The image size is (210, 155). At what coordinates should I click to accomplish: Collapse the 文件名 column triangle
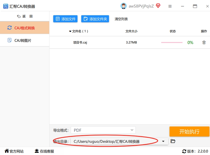click(70, 31)
